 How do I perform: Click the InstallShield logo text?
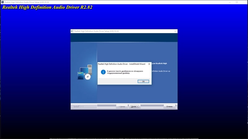[x=79, y=107]
